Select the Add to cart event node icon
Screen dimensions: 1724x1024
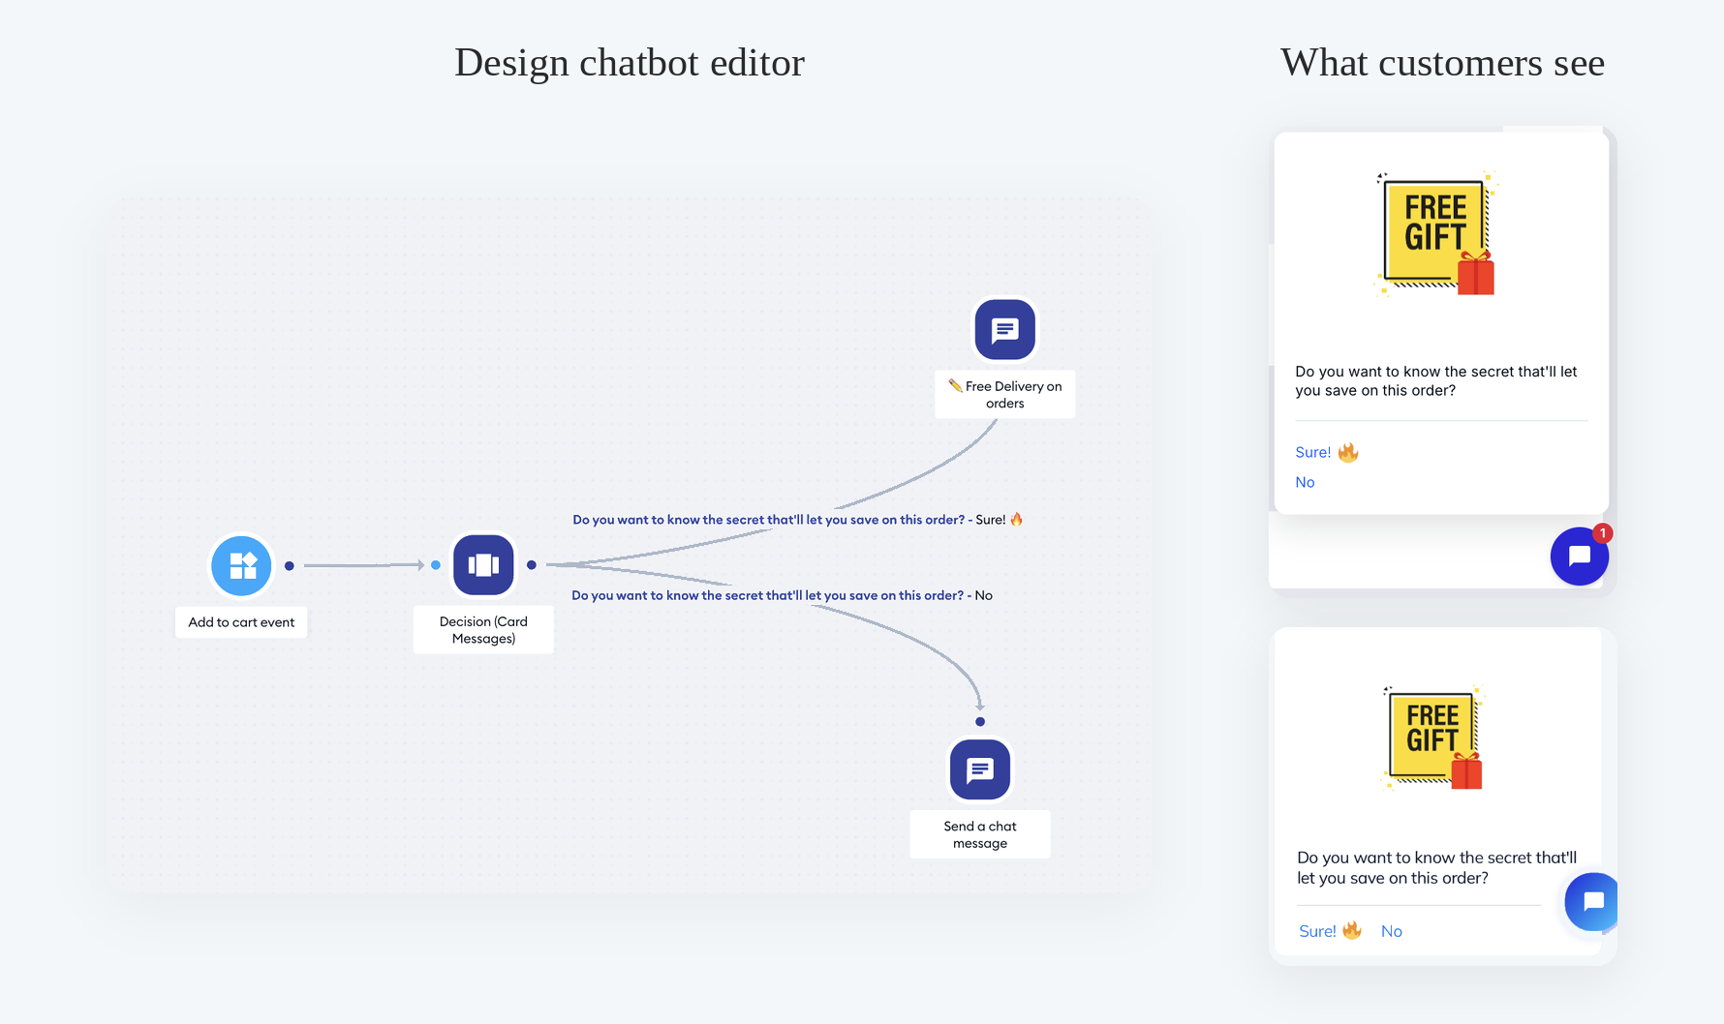click(x=241, y=565)
